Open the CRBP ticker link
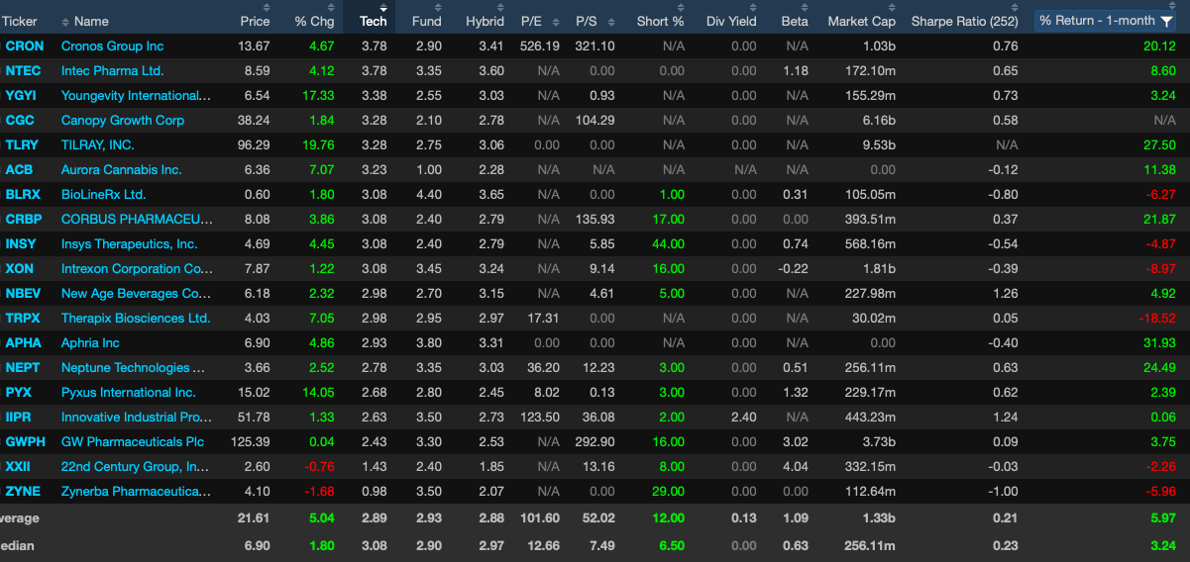 click(x=24, y=220)
